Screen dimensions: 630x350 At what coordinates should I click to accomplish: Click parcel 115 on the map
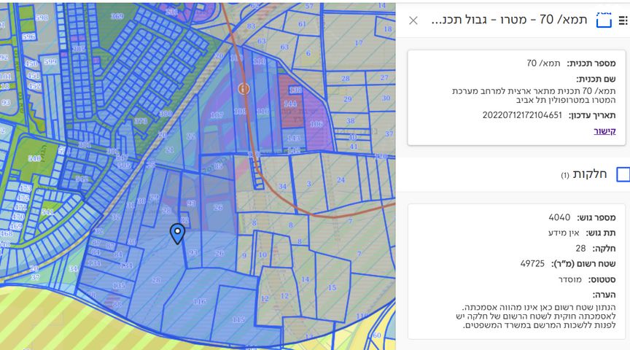238,320
